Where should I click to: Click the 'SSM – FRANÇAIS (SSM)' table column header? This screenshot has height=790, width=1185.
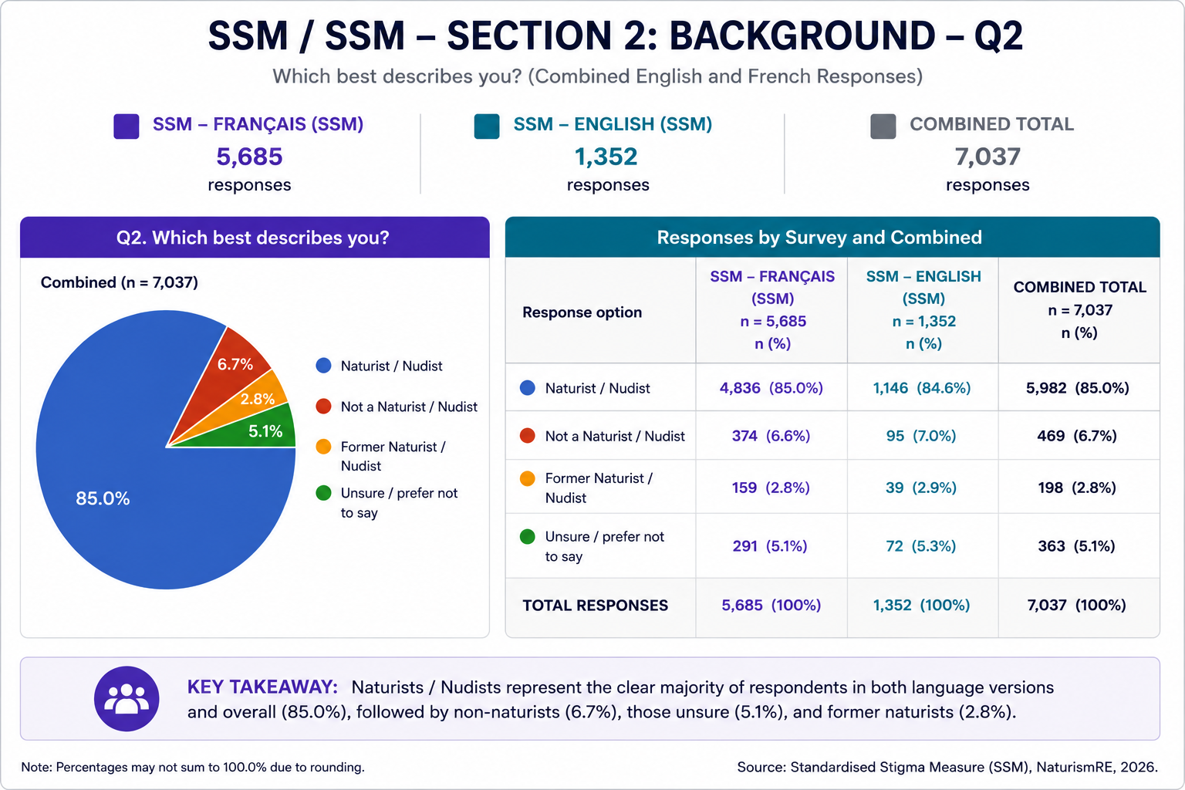(772, 309)
